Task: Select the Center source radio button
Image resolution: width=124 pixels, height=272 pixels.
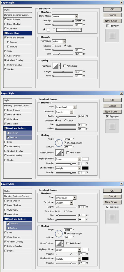Action: (53, 46)
